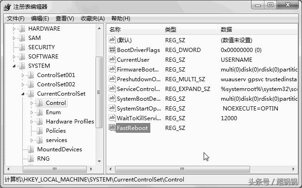Expand the ControlSet002 key
This screenshot has width=302, height=188.
[x=23, y=84]
